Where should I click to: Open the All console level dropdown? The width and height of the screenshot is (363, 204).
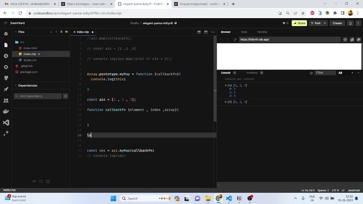tap(340, 73)
